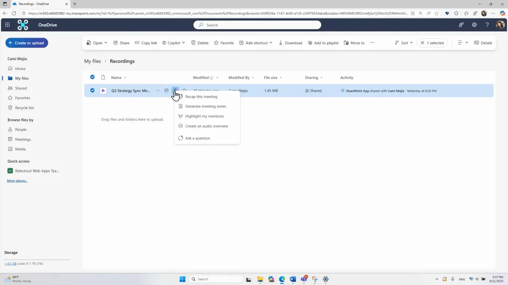Viewport: 508px width, 285px height.
Task: Mark file as Favorite in command bar
Action: pyautogui.click(x=224, y=43)
